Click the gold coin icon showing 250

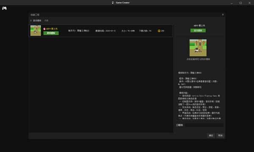(159, 31)
